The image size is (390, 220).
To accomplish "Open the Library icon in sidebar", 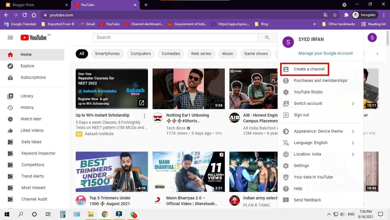I will 10,96.
